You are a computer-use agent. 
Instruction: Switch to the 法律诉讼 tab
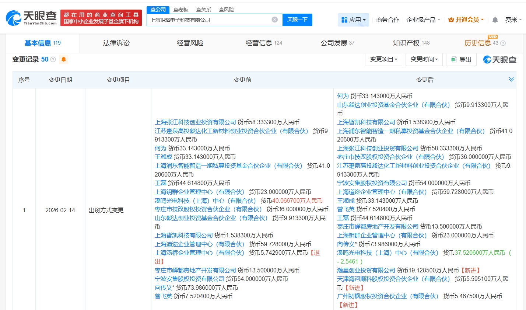click(116, 43)
